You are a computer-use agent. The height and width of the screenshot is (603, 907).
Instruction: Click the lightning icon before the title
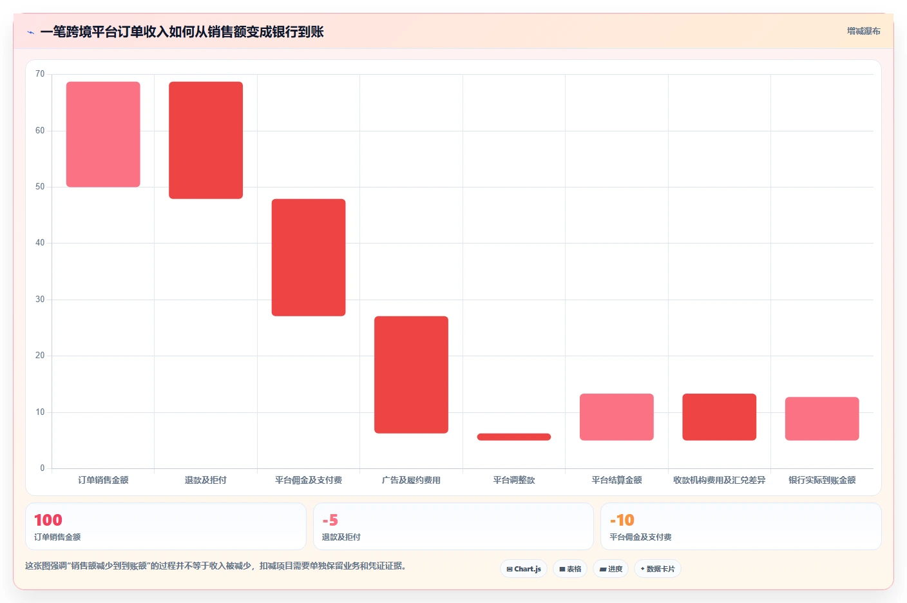click(x=30, y=32)
